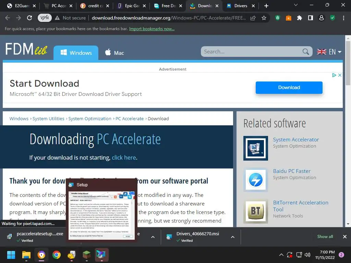351x263 pixels.
Task: Expand options for Drivers_40666270.msi download
Action: pyautogui.click(x=233, y=237)
